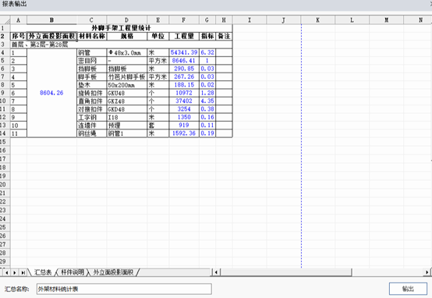The height and width of the screenshot is (298, 432).
Task: Select the title cell 外脚手架工程量统计
Action: click(121, 28)
